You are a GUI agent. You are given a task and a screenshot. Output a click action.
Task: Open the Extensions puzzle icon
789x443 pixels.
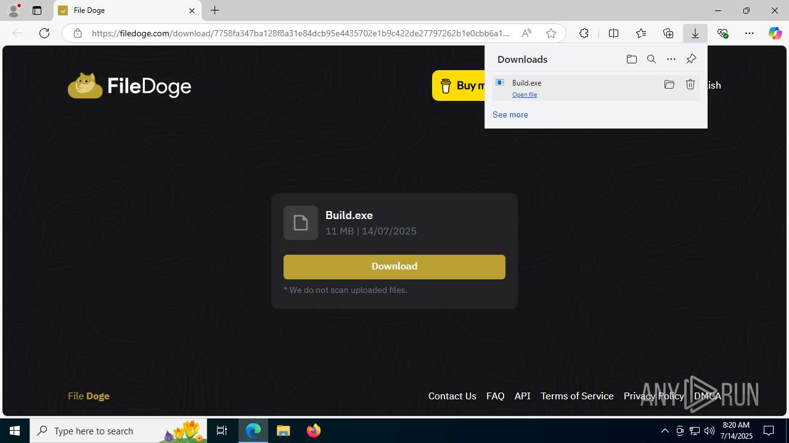pos(584,33)
